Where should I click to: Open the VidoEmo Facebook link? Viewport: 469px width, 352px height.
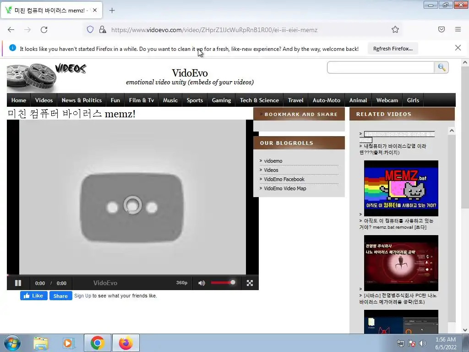point(284,179)
